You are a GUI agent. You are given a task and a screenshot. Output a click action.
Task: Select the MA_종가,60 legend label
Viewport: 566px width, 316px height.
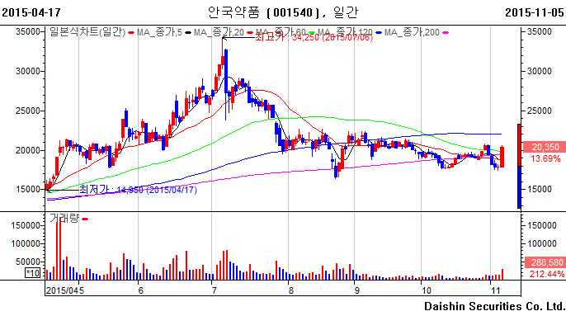pyautogui.click(x=281, y=32)
